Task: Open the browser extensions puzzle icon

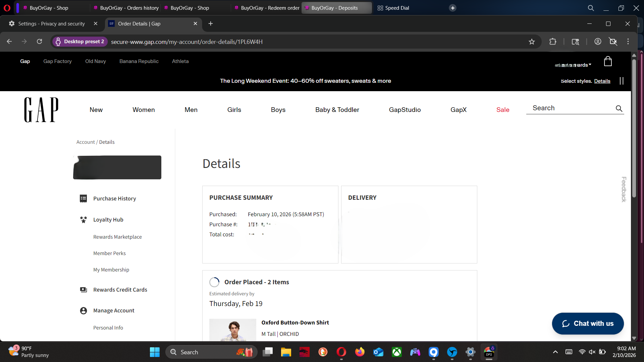Action: (553, 42)
